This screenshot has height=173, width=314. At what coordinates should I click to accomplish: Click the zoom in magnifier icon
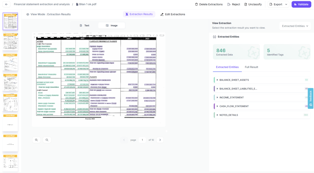coord(36,140)
